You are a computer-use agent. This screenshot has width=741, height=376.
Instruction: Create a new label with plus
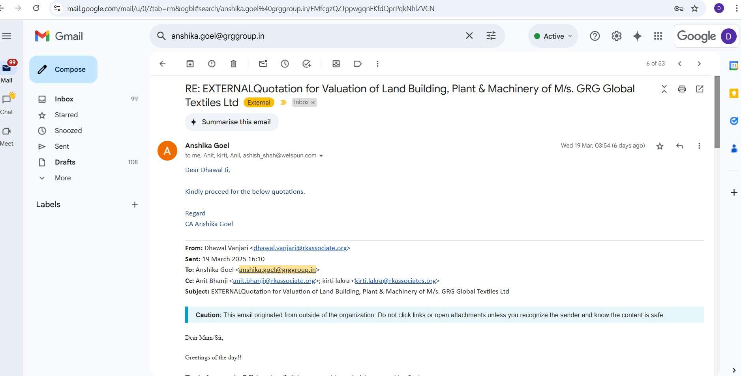[x=135, y=204]
